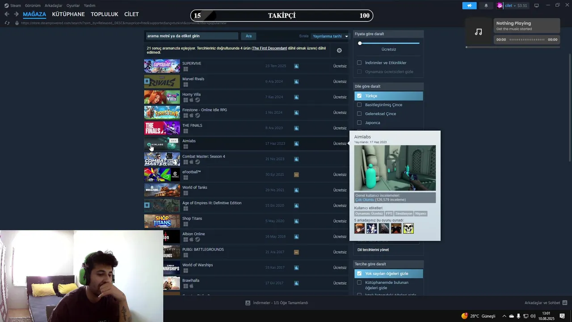572x322 pixels.
Task: Go back with the left arrow
Action: point(7,14)
